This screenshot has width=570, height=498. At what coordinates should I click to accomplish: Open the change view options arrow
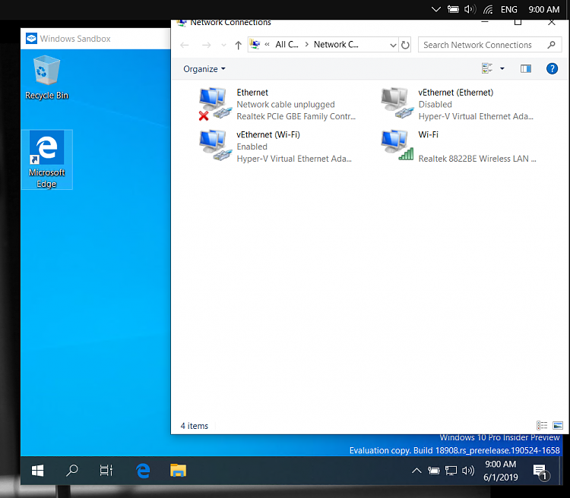click(x=502, y=69)
